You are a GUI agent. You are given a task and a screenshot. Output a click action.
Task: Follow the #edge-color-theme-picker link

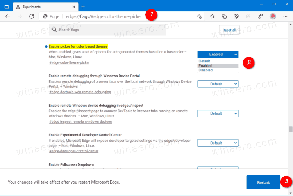[x=69, y=63]
